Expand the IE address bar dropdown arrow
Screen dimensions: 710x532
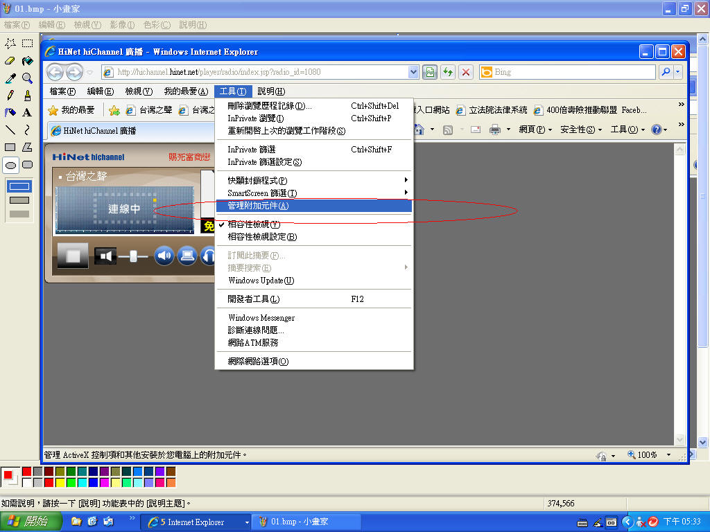tap(413, 72)
